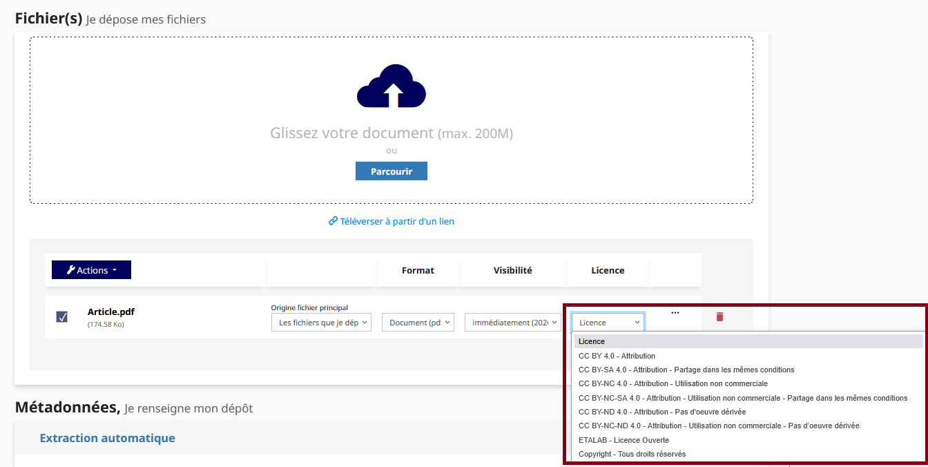Uncheck the Article.pdf checkbox
The image size is (928, 467).
(61, 316)
